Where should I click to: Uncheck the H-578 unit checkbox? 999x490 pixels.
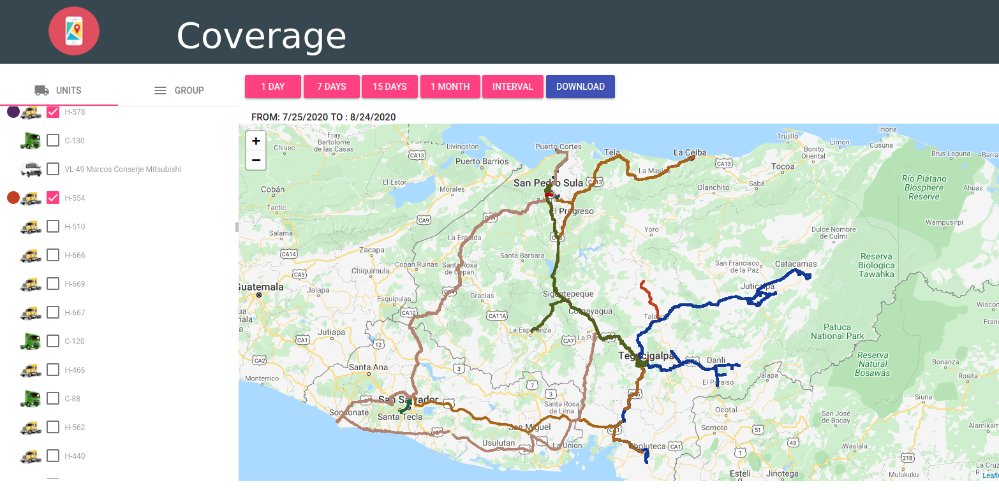[x=54, y=112]
